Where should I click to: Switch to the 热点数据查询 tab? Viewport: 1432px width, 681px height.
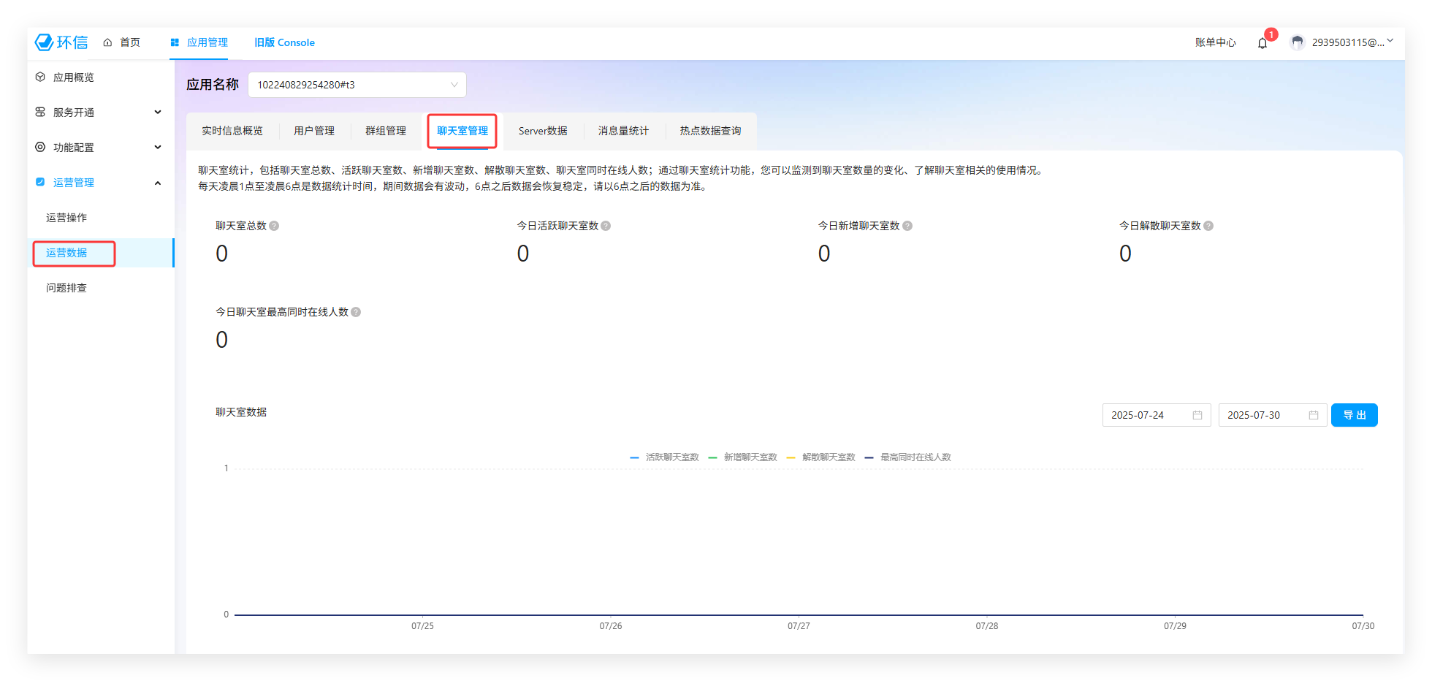click(710, 131)
